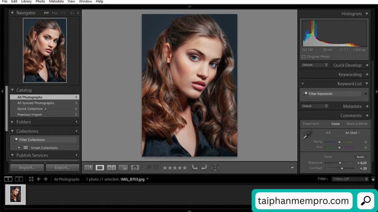The width and height of the screenshot is (378, 212).
Task: Flag the photo as picked
Action: 149,168
